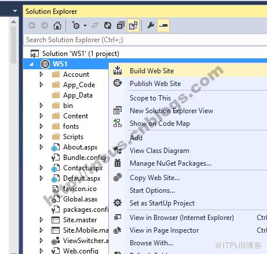Toggle the Preview Selected Items button
Viewport: 267px width, 254px height.
[163, 25]
